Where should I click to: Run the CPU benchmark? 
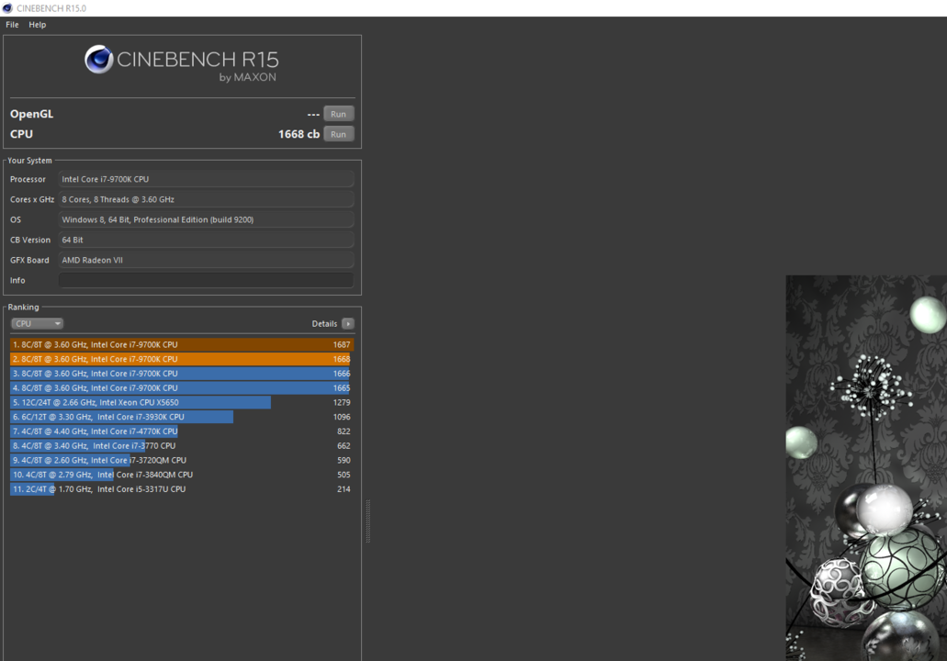point(338,134)
